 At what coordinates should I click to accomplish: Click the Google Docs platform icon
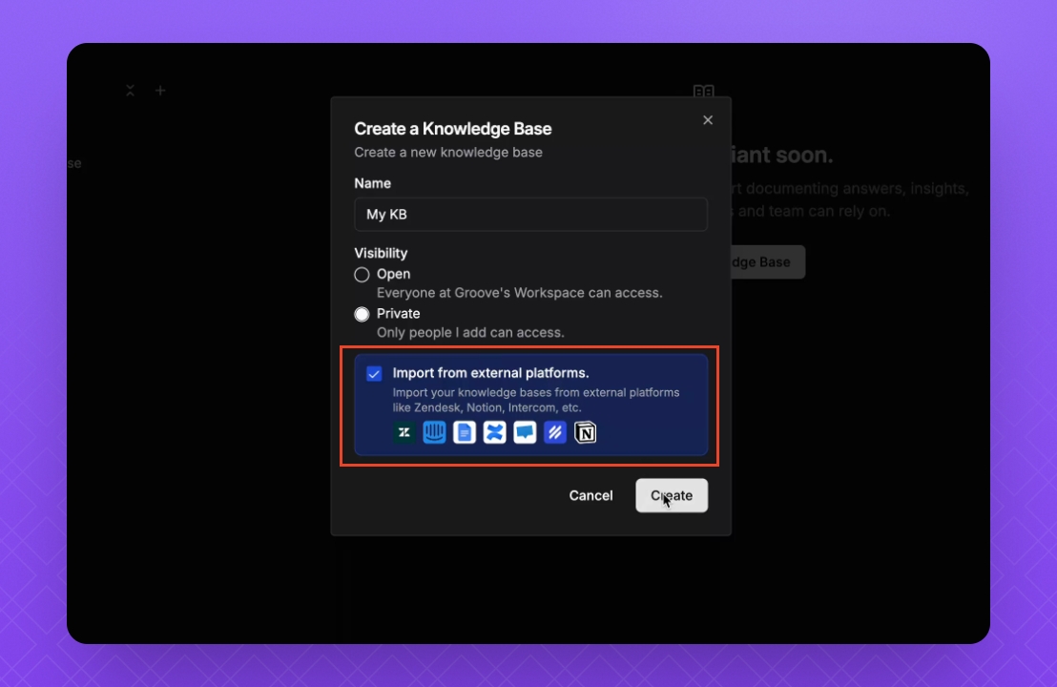[465, 432]
